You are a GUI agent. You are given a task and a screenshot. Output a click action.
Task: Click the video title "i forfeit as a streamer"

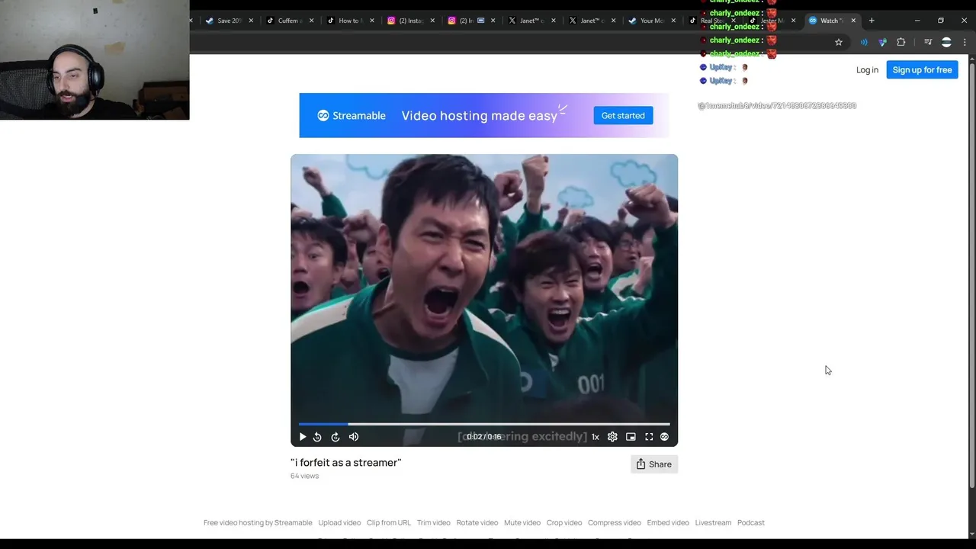tap(346, 463)
